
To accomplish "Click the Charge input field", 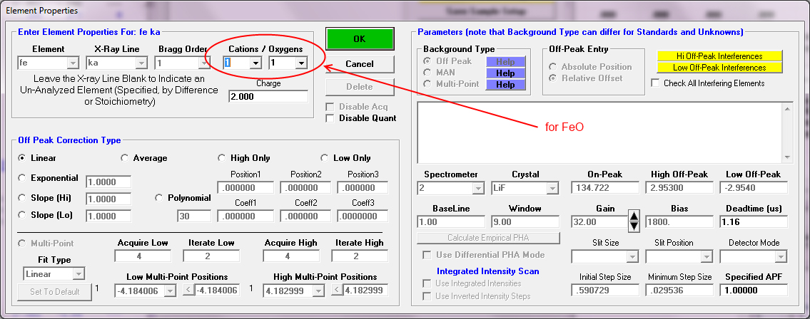I will (268, 96).
